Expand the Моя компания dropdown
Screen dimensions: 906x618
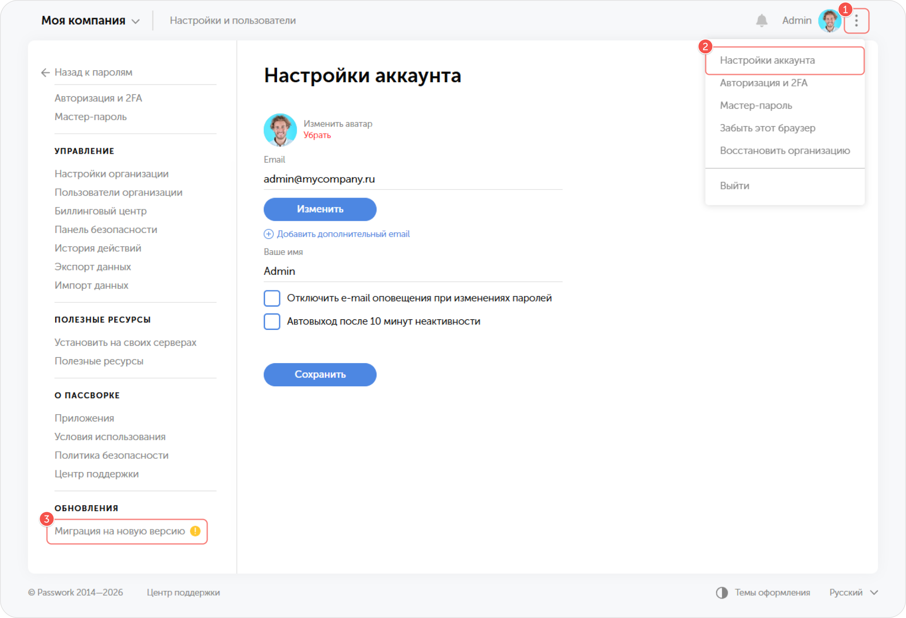click(90, 20)
